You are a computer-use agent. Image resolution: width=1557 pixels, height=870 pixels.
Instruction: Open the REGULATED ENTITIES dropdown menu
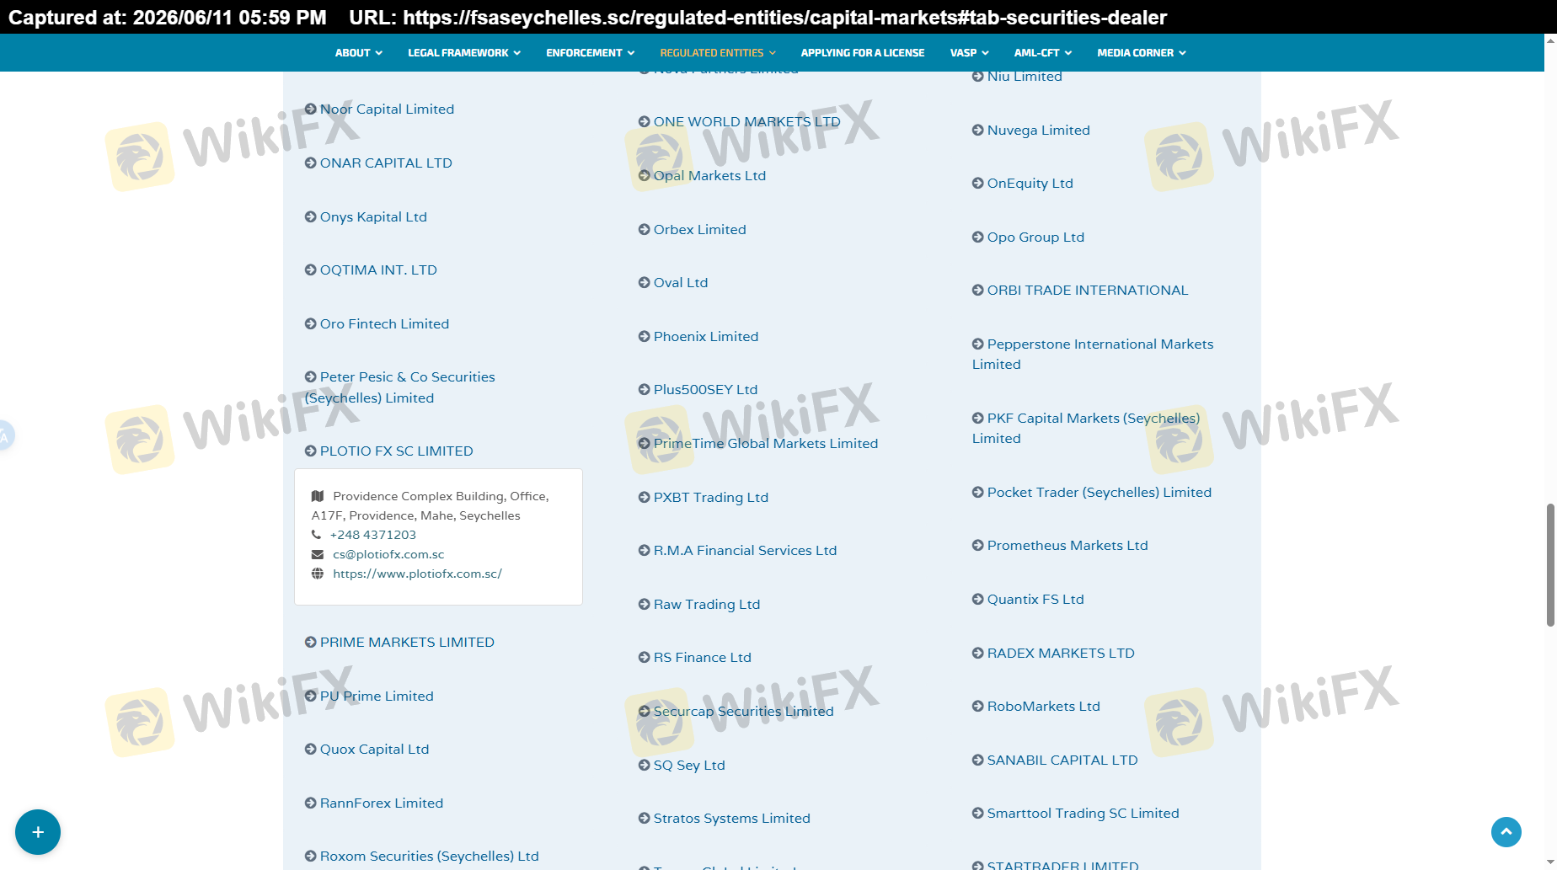(718, 53)
